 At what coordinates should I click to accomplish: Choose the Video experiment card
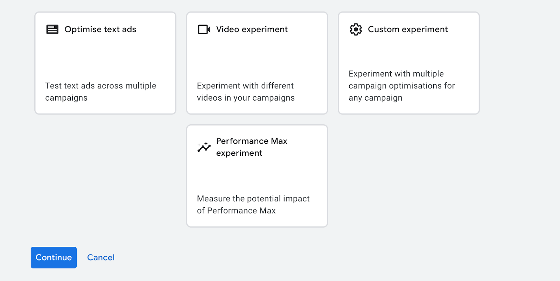pyautogui.click(x=257, y=63)
